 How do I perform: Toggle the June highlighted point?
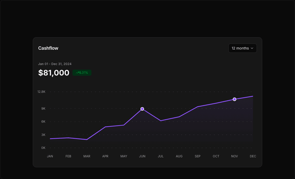(142, 109)
